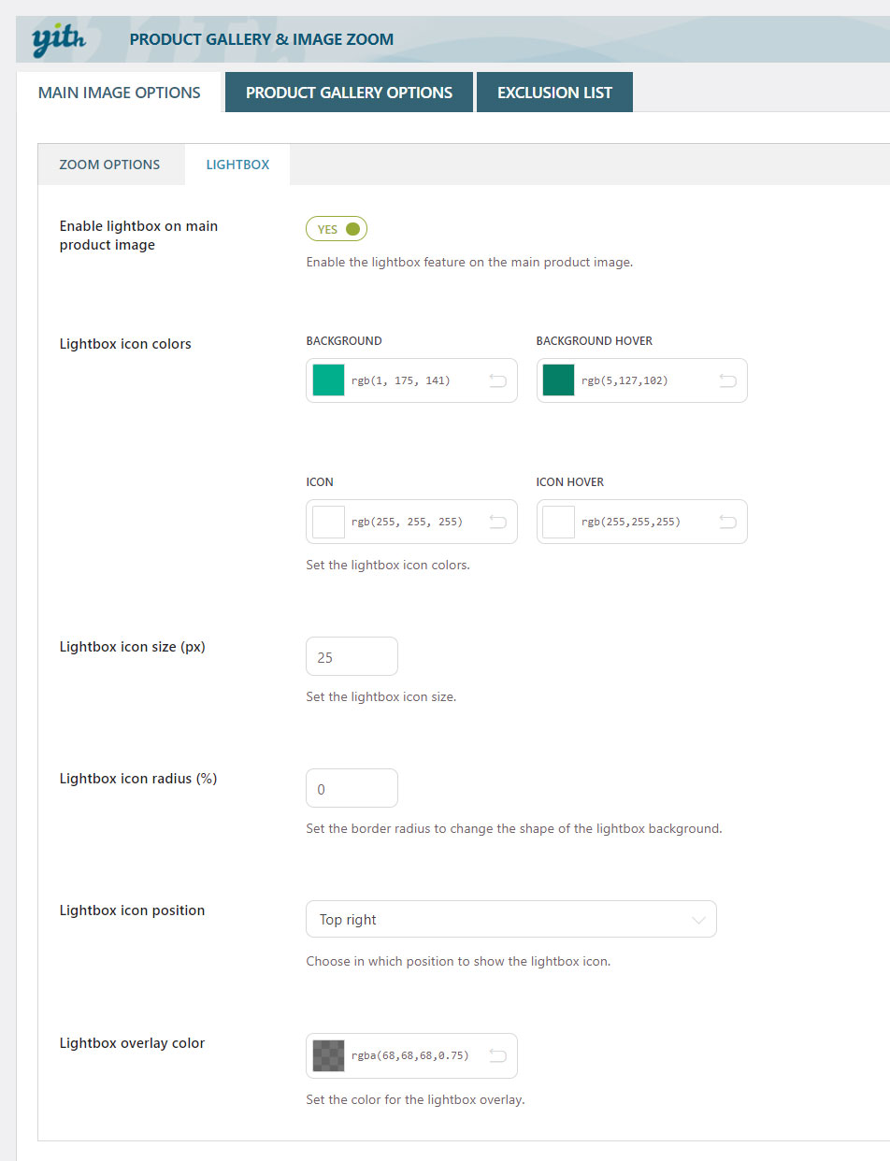Click the chevron arrow beside Top right
Screen dimensions: 890x1161
[x=698, y=920]
